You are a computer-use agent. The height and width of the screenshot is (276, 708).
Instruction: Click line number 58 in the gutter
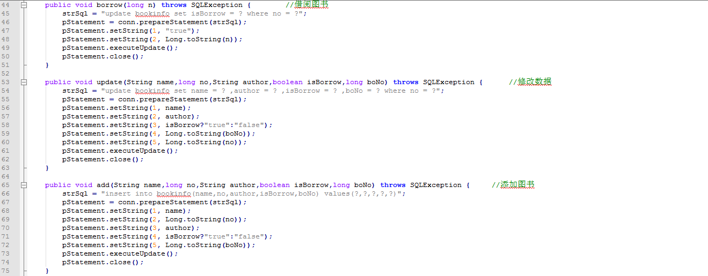[5, 125]
